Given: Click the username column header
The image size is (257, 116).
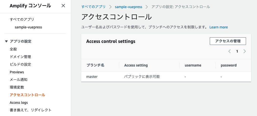Looking at the screenshot, I should click(x=193, y=65).
